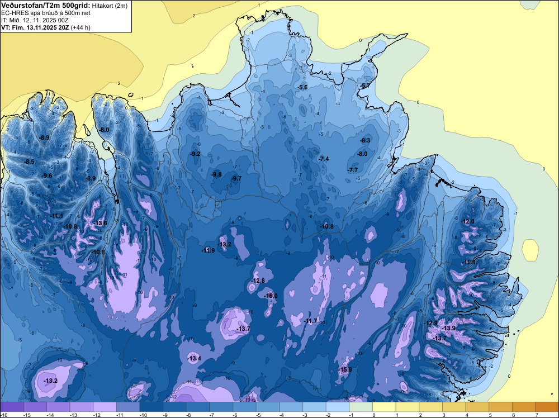The image size is (559, 418).
Task: Click the legend swatch between -7 and -6
Action: [221, 407]
